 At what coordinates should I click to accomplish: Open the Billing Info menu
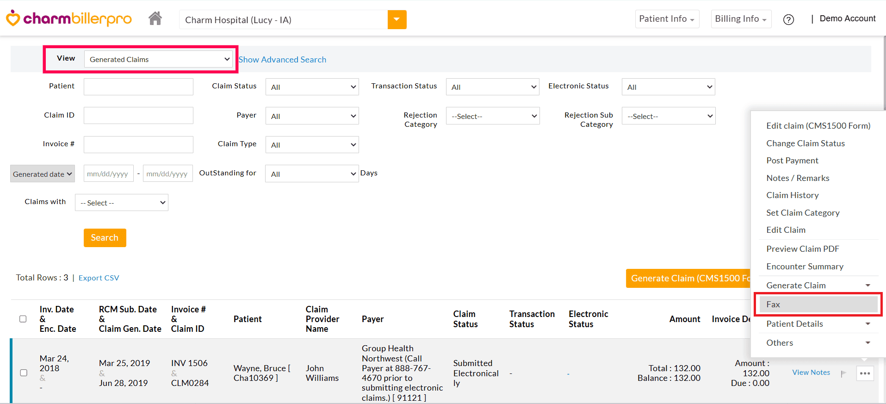pos(740,19)
